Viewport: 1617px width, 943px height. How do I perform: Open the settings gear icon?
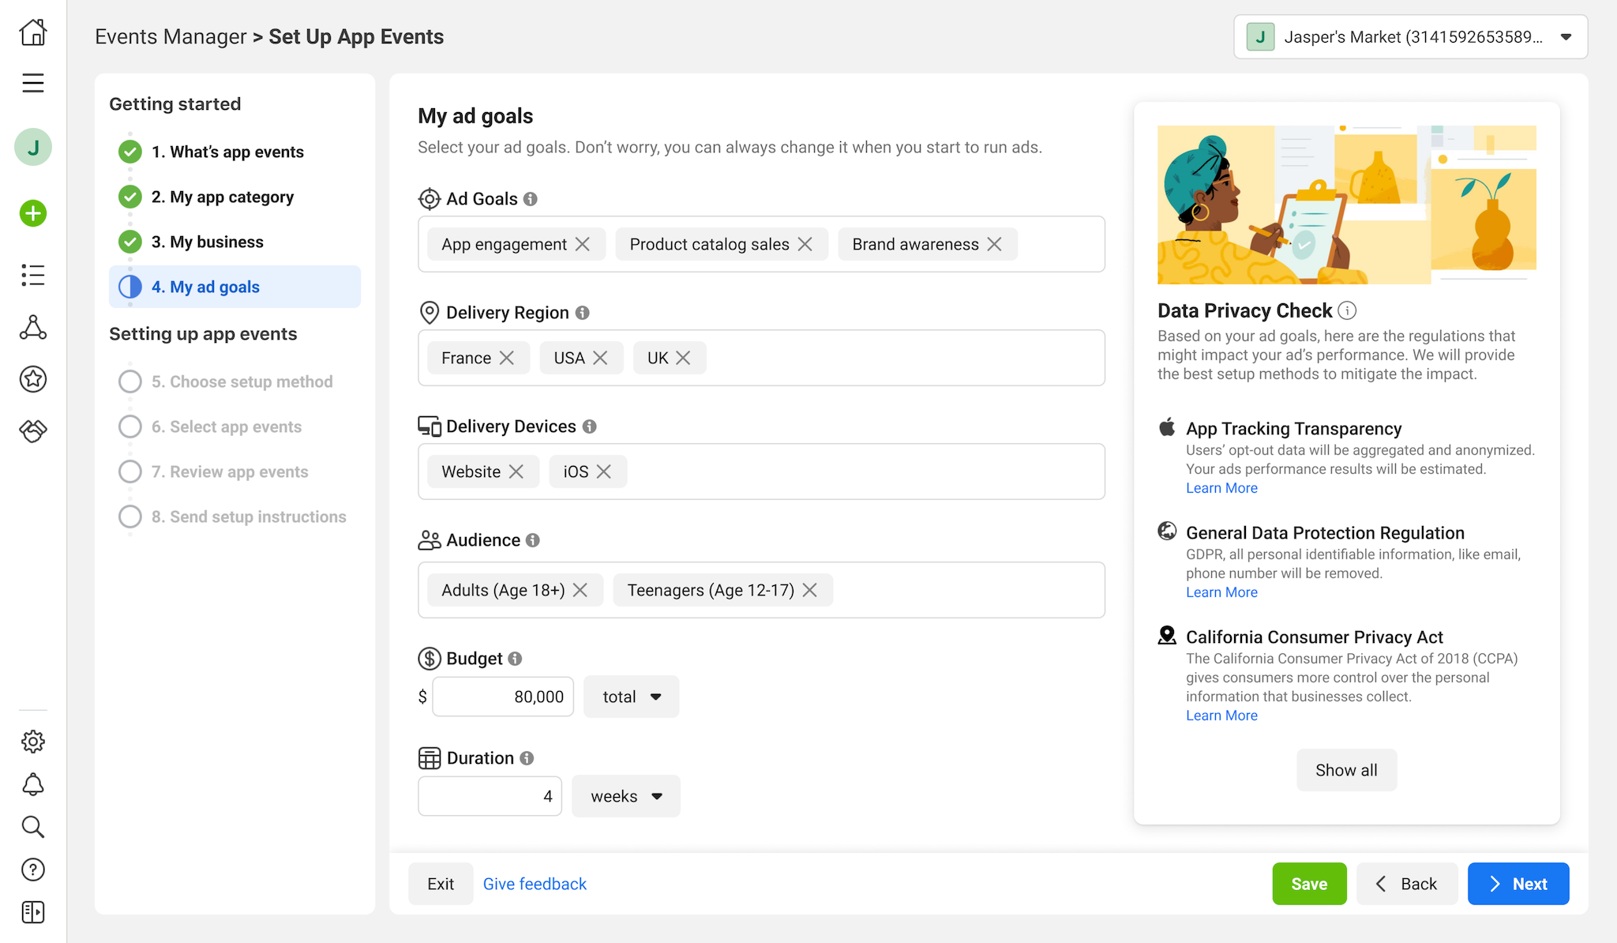pyautogui.click(x=33, y=741)
